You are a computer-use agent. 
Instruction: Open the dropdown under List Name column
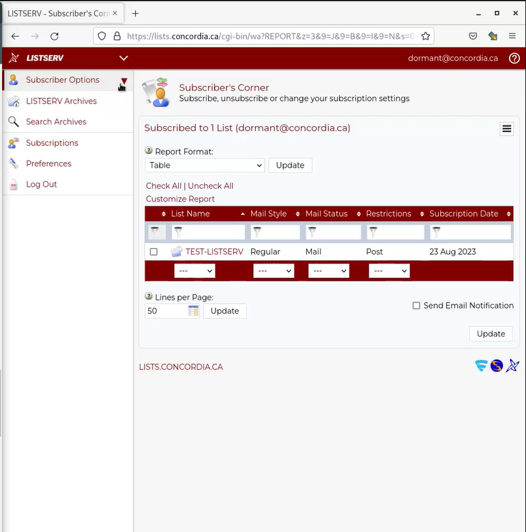coord(194,270)
